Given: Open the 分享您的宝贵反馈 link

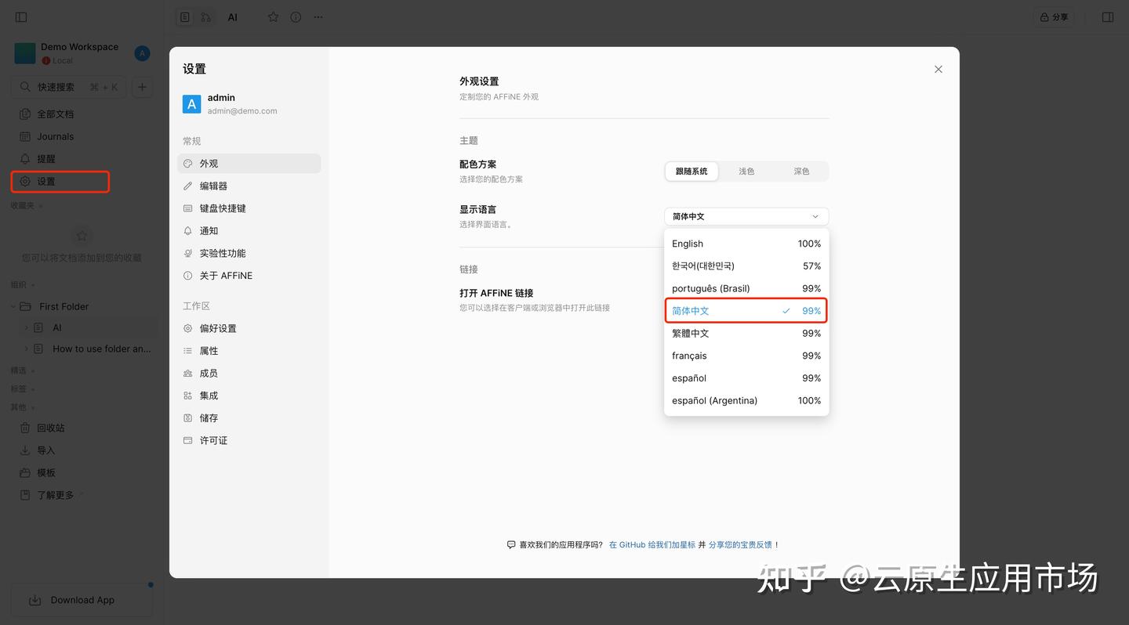Looking at the screenshot, I should click(x=740, y=545).
